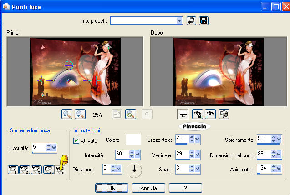Screen dimensions: 290x195
Task: Open the Direzione dropdown arrow
Action: [x=118, y=168]
